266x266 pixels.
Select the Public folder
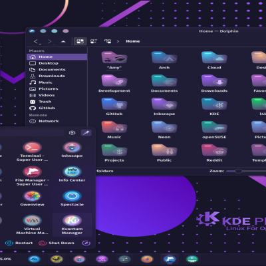[x=164, y=153]
